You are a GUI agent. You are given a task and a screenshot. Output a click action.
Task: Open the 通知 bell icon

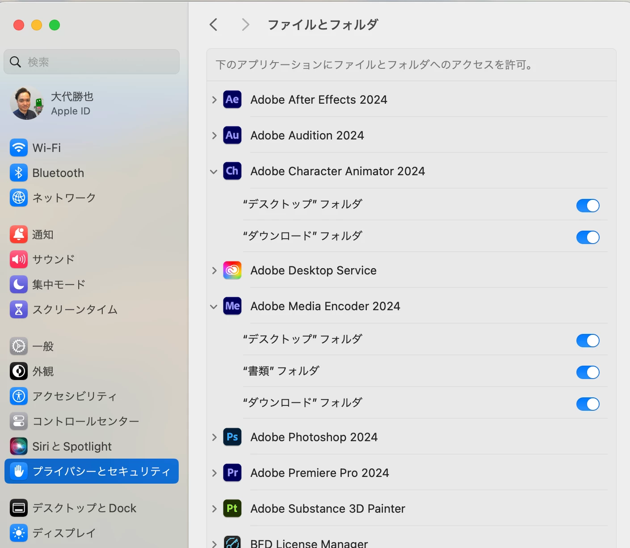pos(19,234)
